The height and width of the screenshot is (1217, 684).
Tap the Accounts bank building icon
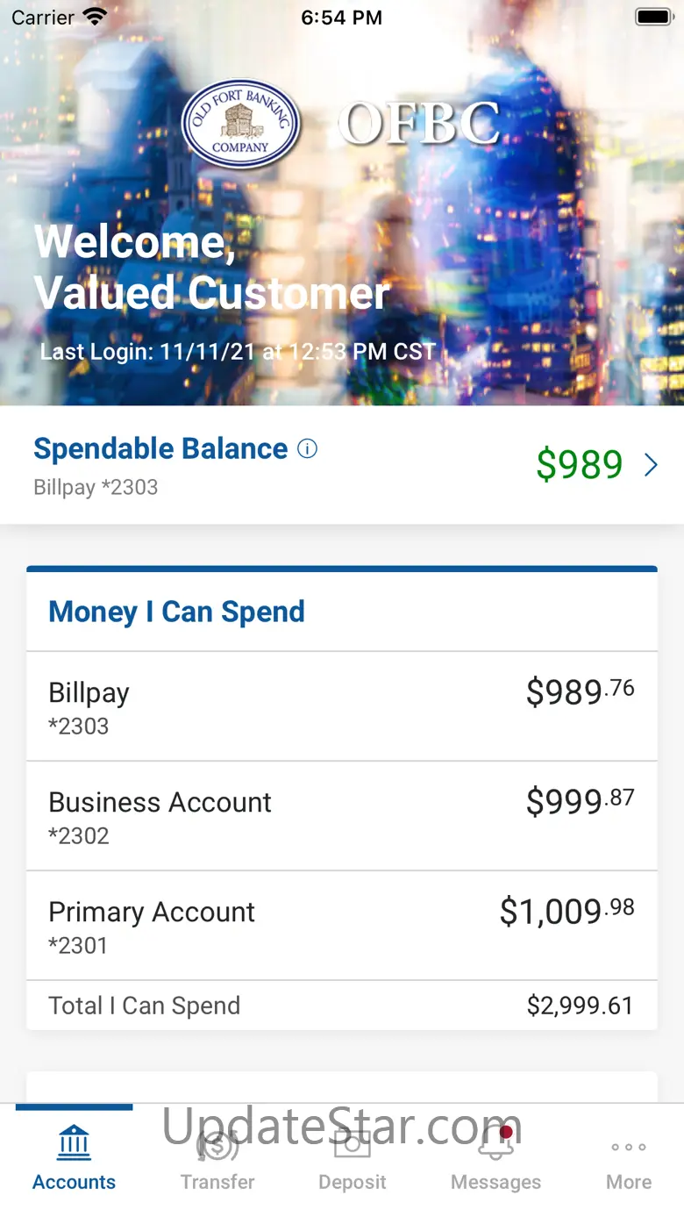(x=74, y=1143)
